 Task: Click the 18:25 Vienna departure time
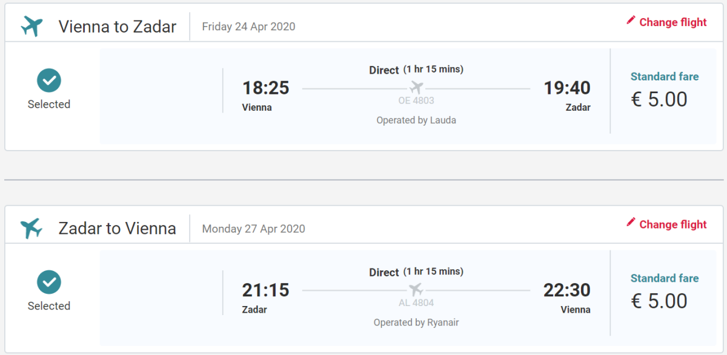[x=265, y=88]
